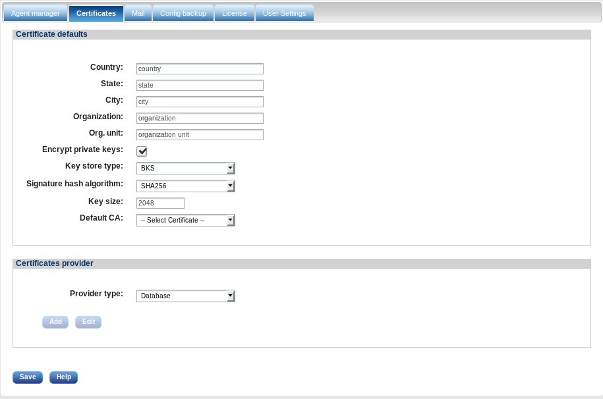Click the Organization text field
The height and width of the screenshot is (399, 603).
tap(200, 118)
